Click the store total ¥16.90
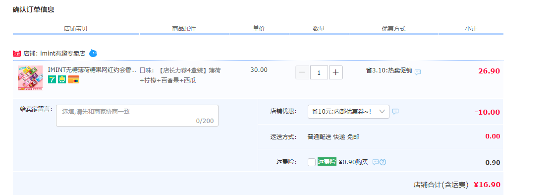The image size is (551, 195). 487,185
